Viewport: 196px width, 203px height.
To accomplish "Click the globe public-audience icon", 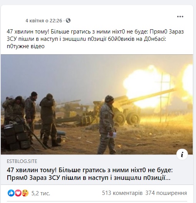I will click(x=68, y=20).
